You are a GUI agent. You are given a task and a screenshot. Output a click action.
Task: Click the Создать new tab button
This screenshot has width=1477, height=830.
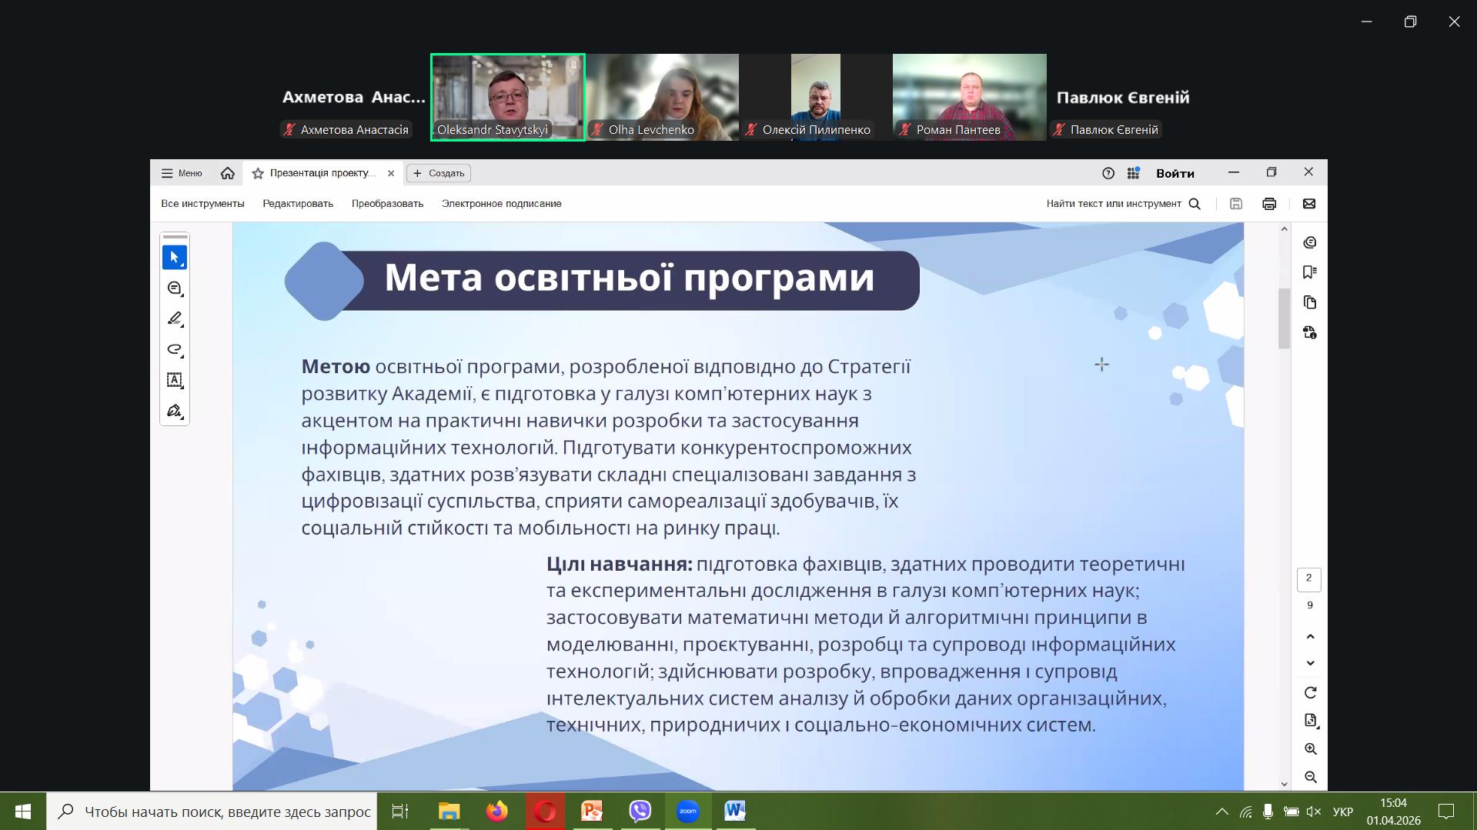pyautogui.click(x=439, y=173)
